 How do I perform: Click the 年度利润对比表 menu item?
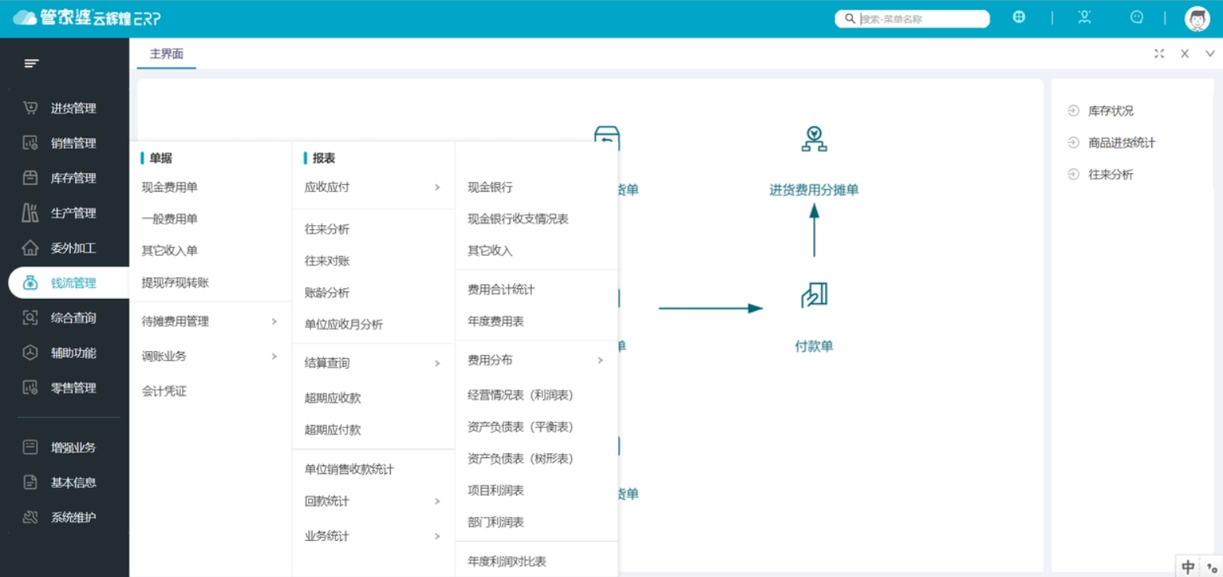click(507, 561)
